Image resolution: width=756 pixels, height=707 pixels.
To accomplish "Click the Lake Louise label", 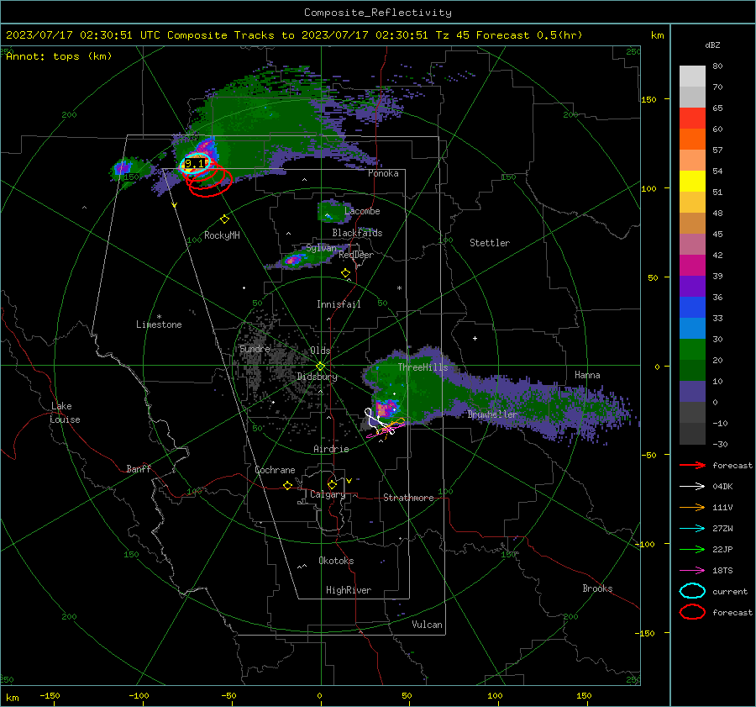I will [x=65, y=413].
